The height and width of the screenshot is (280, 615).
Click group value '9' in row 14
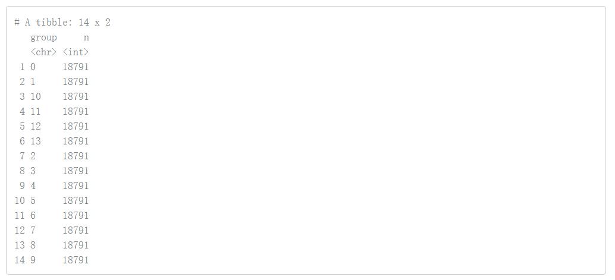click(33, 260)
